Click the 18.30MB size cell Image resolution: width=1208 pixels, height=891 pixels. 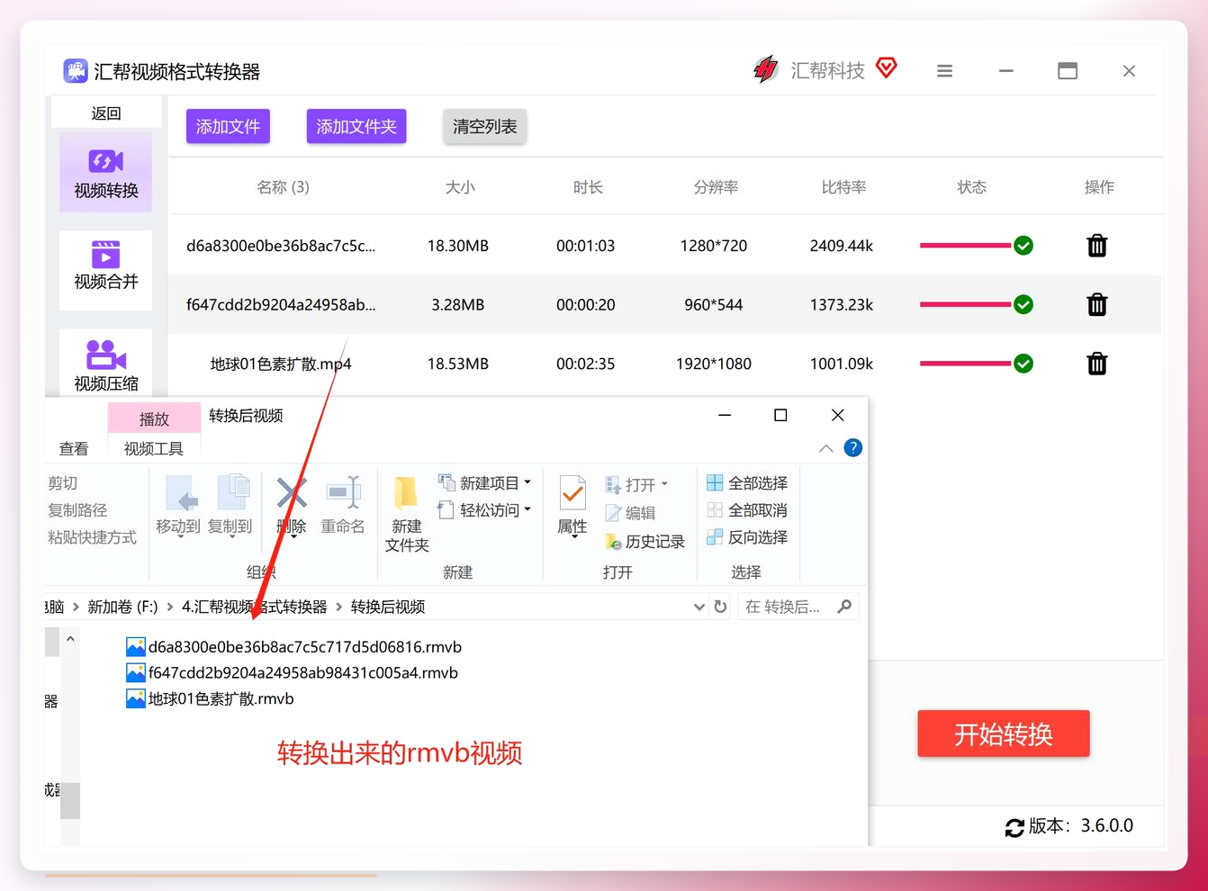tap(458, 246)
